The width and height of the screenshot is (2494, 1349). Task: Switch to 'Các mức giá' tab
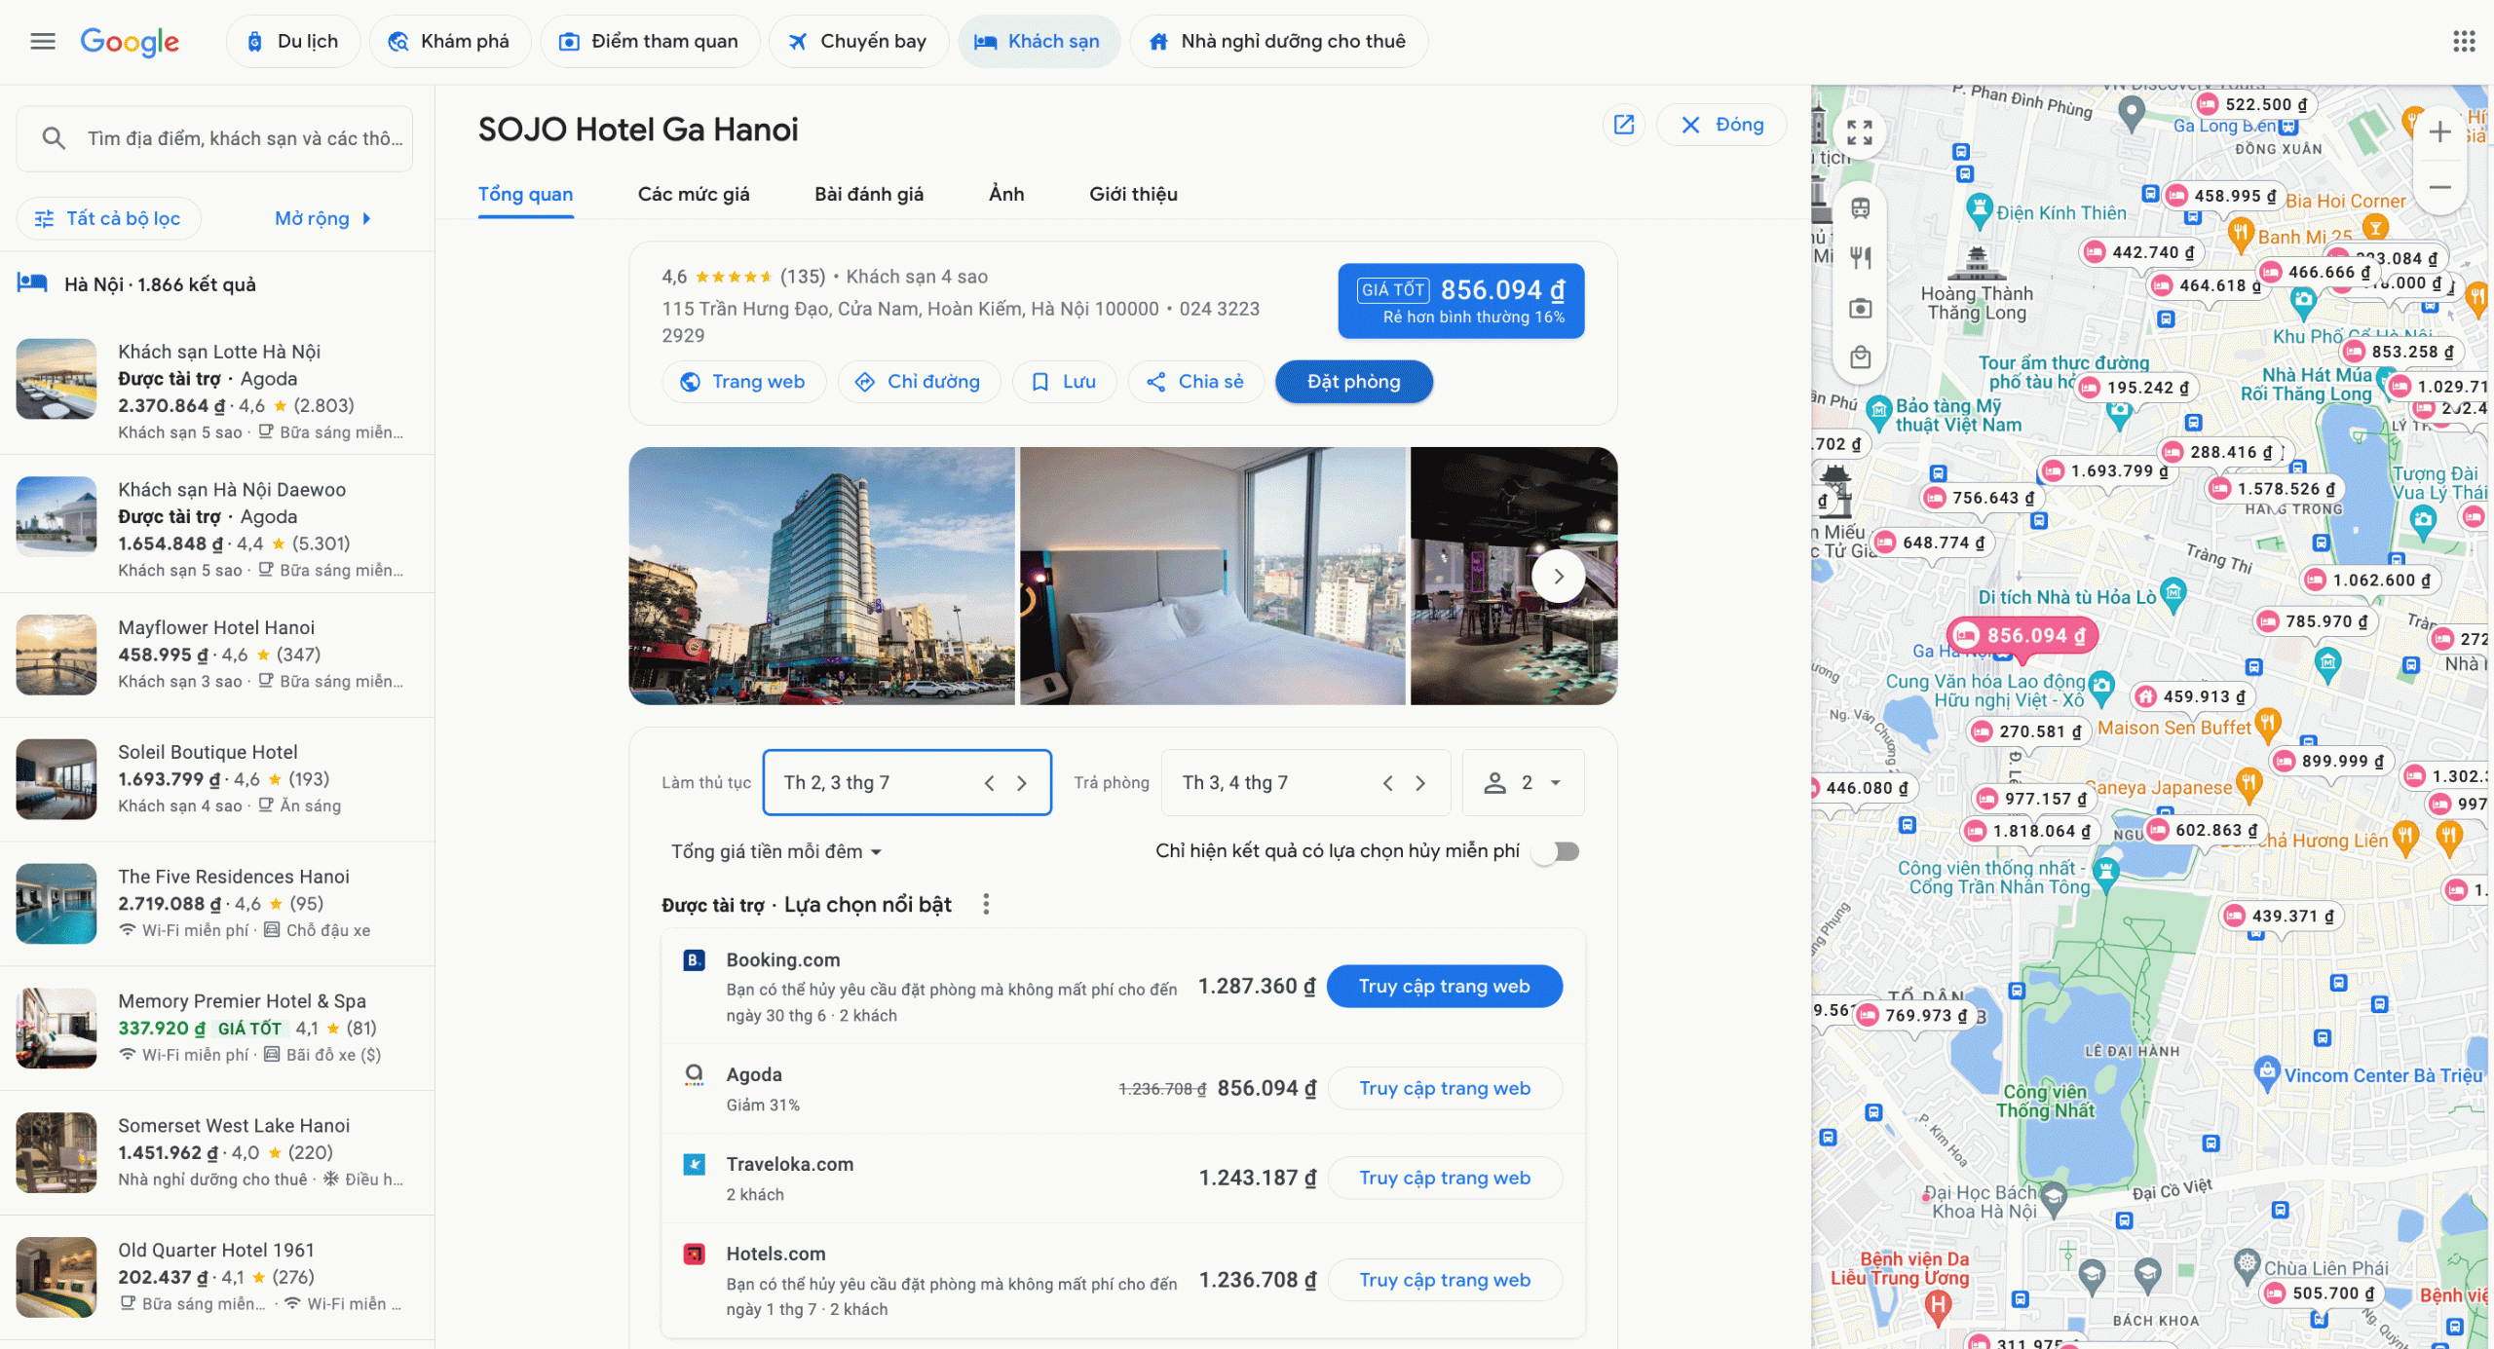(694, 194)
